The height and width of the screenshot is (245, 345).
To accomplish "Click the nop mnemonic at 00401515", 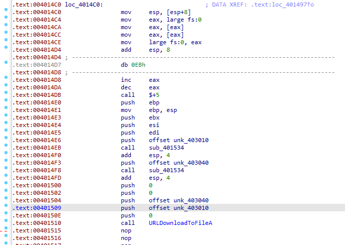I will (126, 230).
